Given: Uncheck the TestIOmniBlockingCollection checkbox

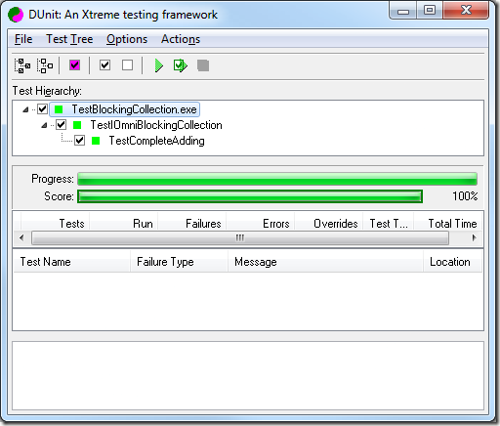Looking at the screenshot, I should click(x=62, y=124).
